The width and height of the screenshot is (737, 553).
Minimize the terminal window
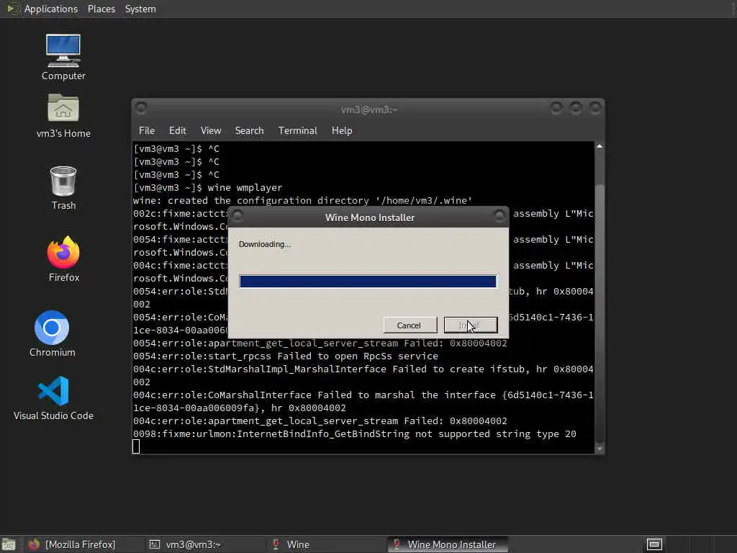tap(556, 108)
